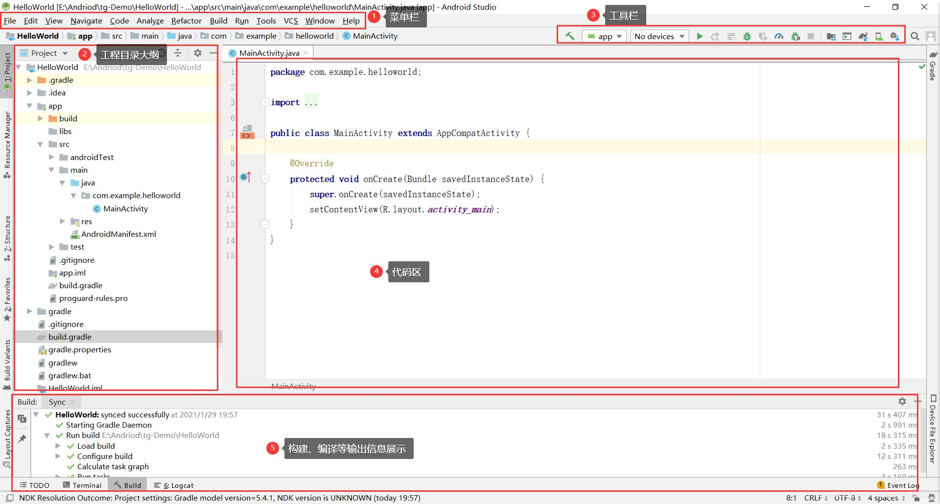Viewport: 940px width, 504px height.
Task: Click the user profile icon at top right
Action: [931, 36]
